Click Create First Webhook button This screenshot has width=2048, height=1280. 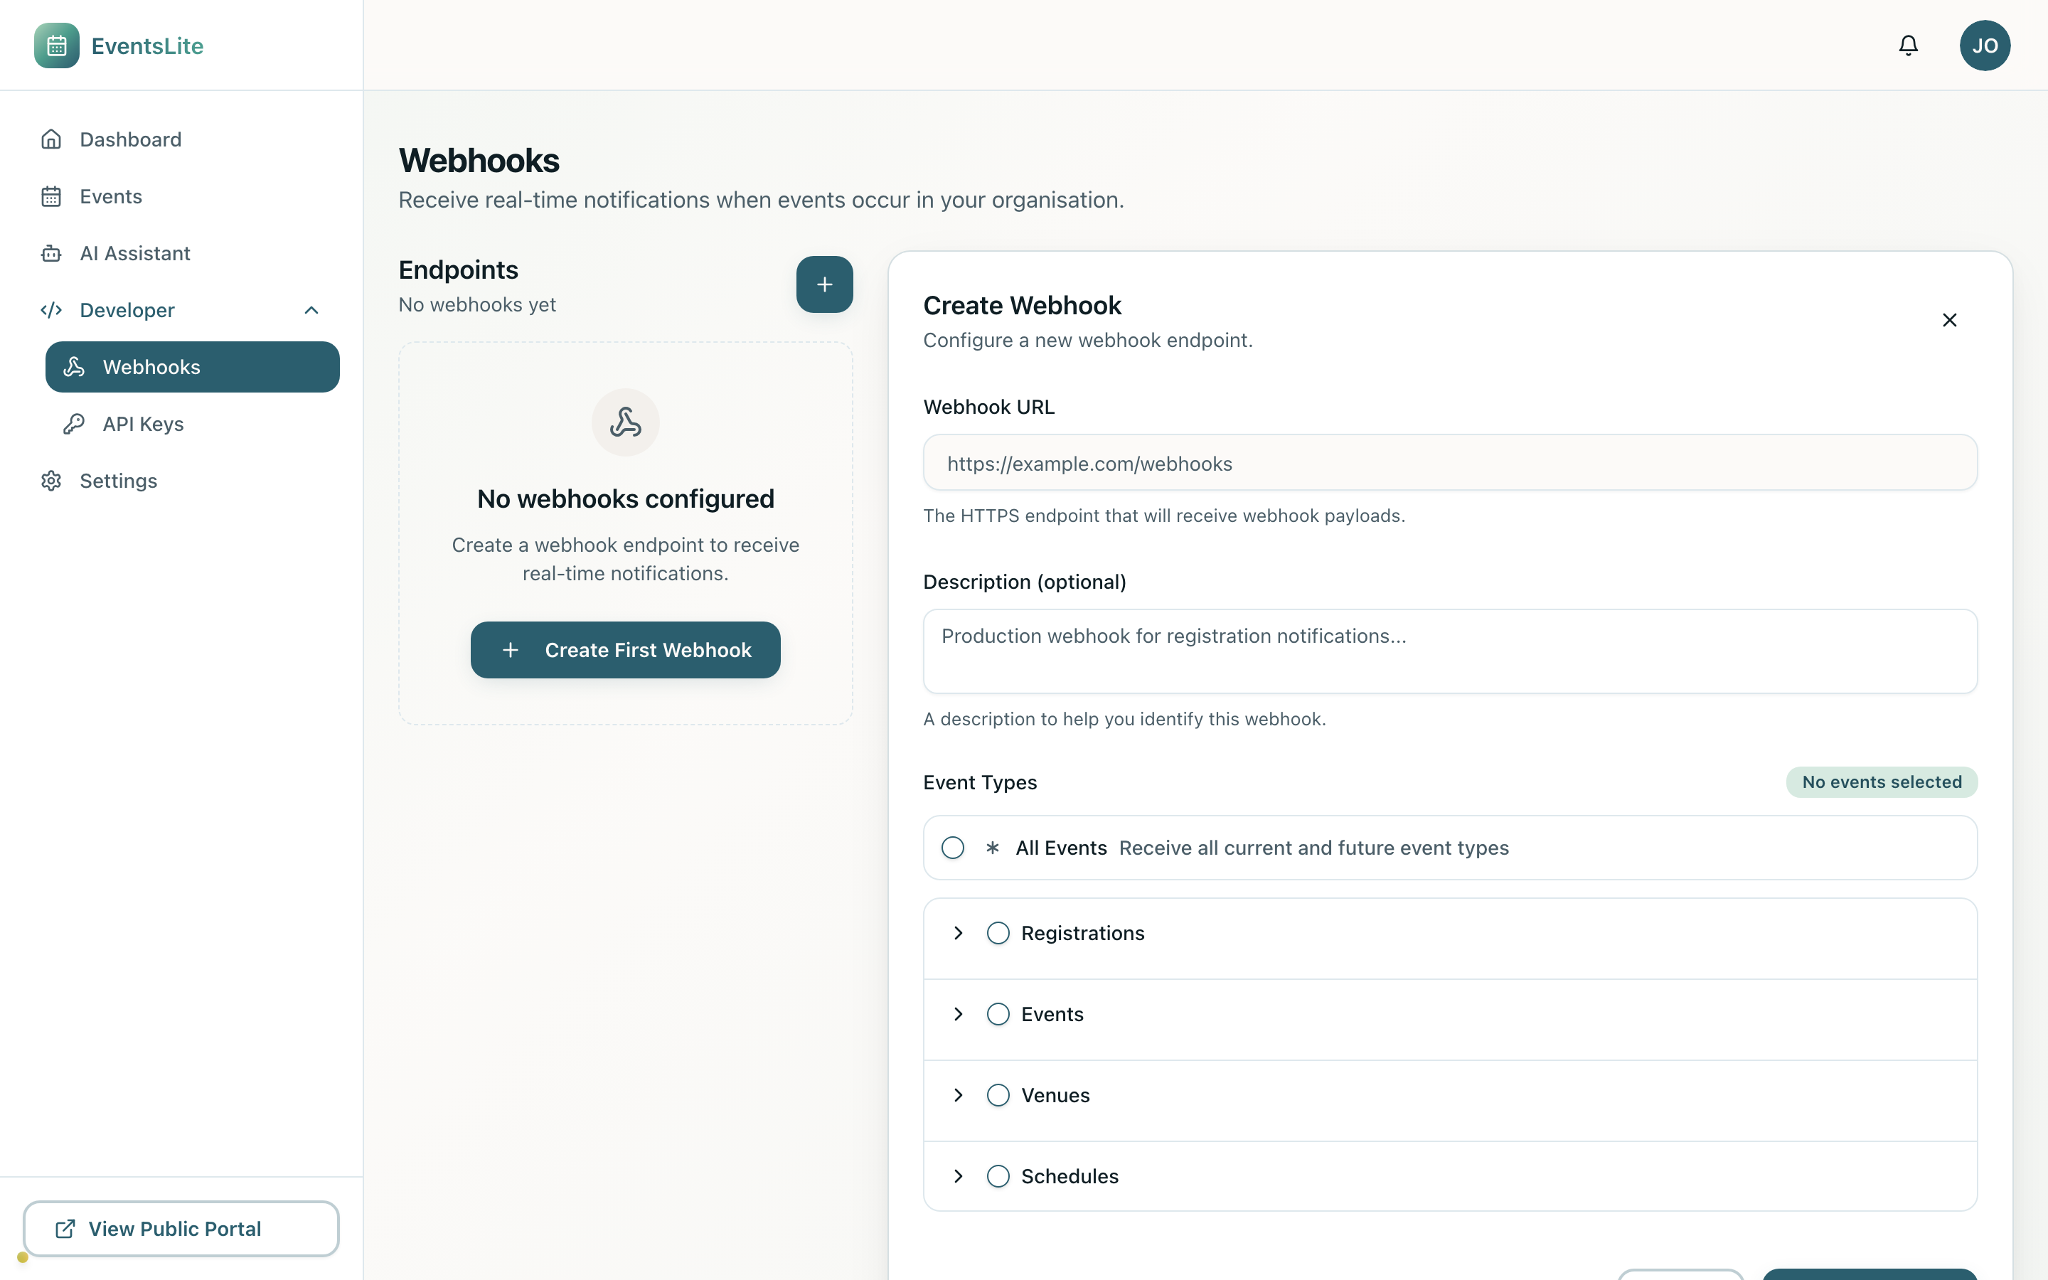click(x=625, y=650)
